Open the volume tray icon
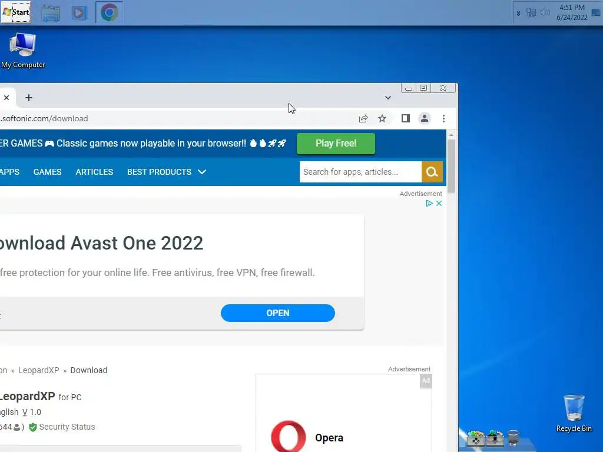This screenshot has width=603, height=452. coord(545,13)
